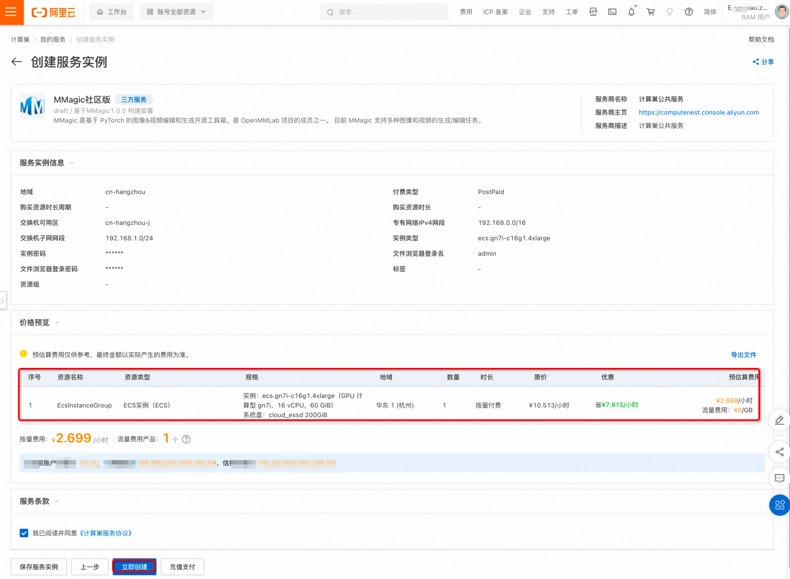Image resolution: width=790 pixels, height=579 pixels.
Task: Open the 计算巢服务协议 agreement link
Action: pyautogui.click(x=106, y=533)
